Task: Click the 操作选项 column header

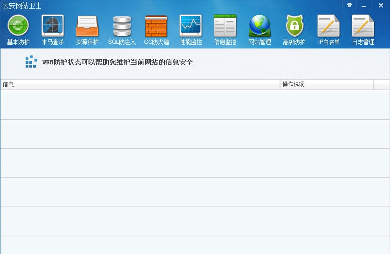Action: 327,84
